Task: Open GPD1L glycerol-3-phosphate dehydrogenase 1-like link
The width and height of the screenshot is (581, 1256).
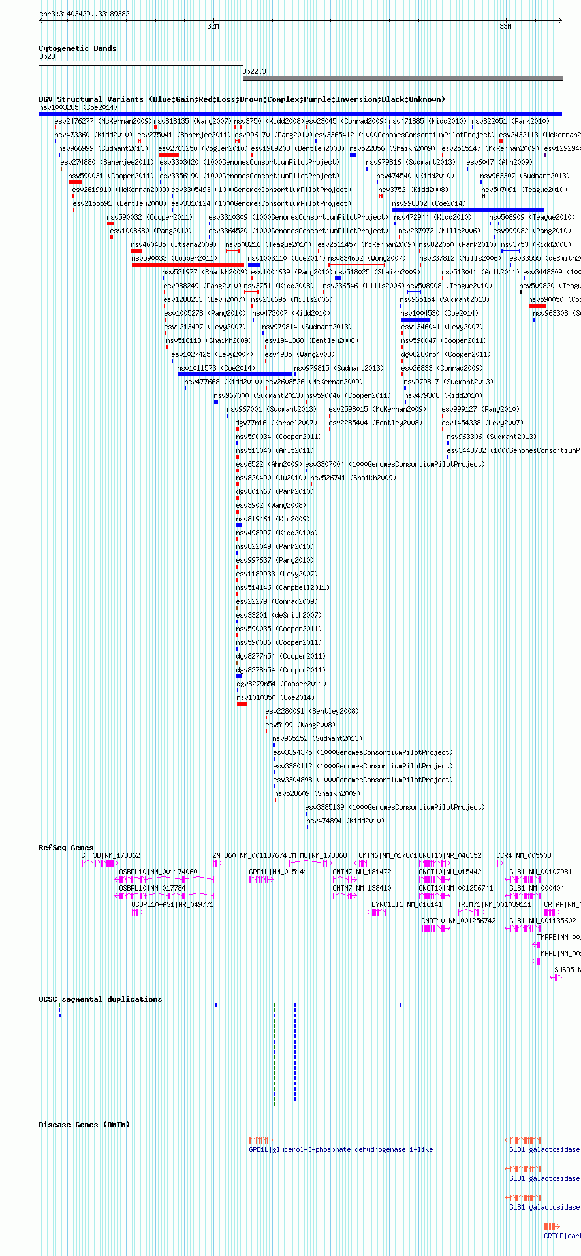Action: 341,1149
